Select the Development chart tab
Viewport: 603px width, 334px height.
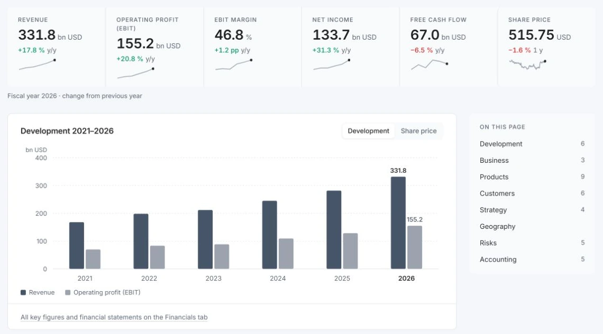(x=369, y=131)
